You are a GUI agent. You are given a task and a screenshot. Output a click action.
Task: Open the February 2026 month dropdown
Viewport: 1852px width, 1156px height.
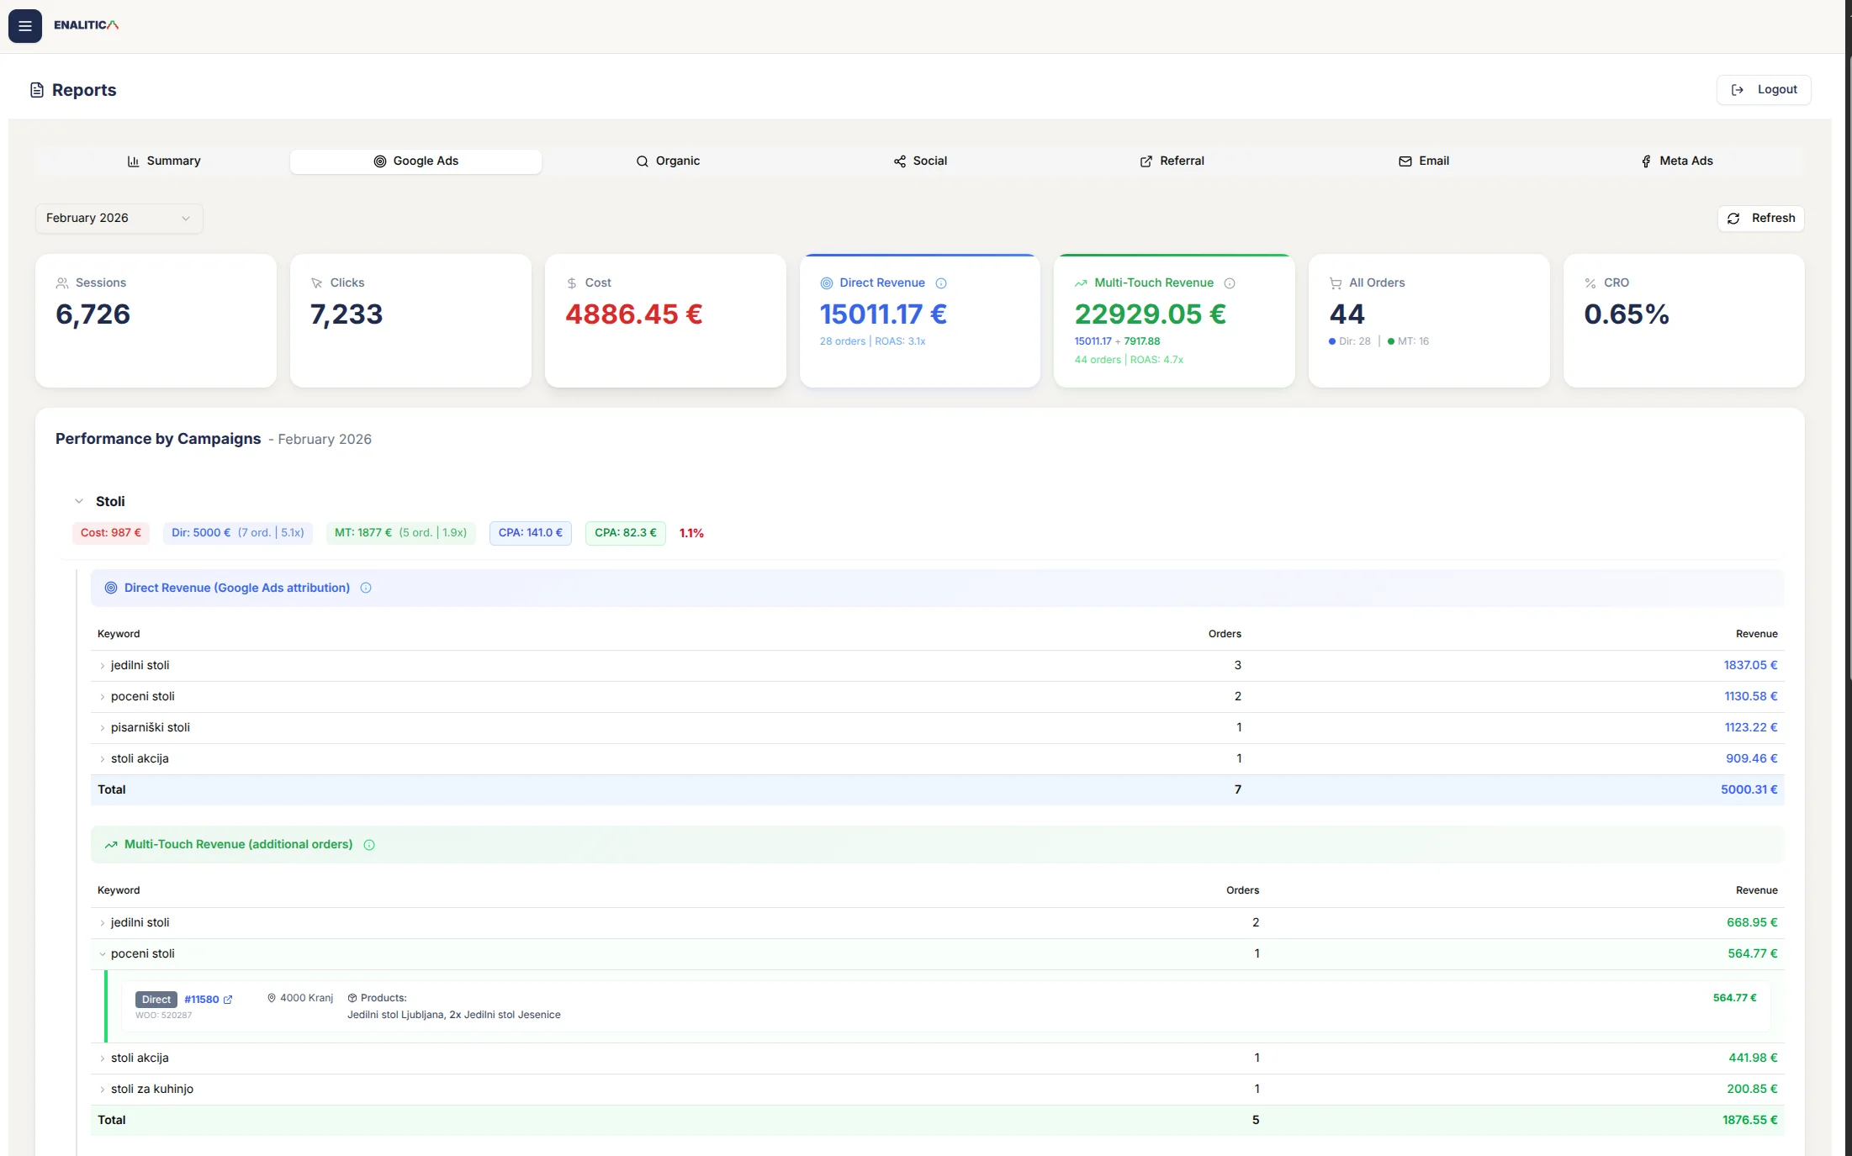118,218
